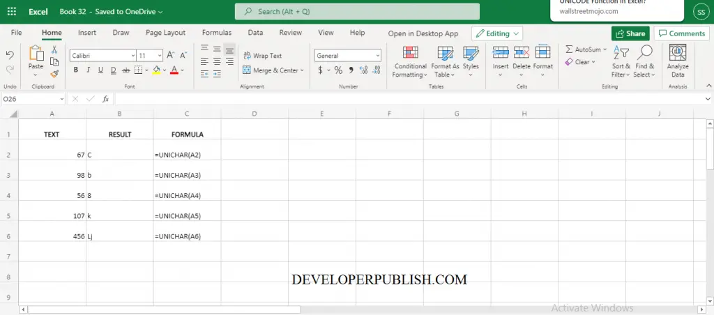Screen dimensions: 714x315
Task: Click the Decrease Indent icon
Action: [204, 73]
